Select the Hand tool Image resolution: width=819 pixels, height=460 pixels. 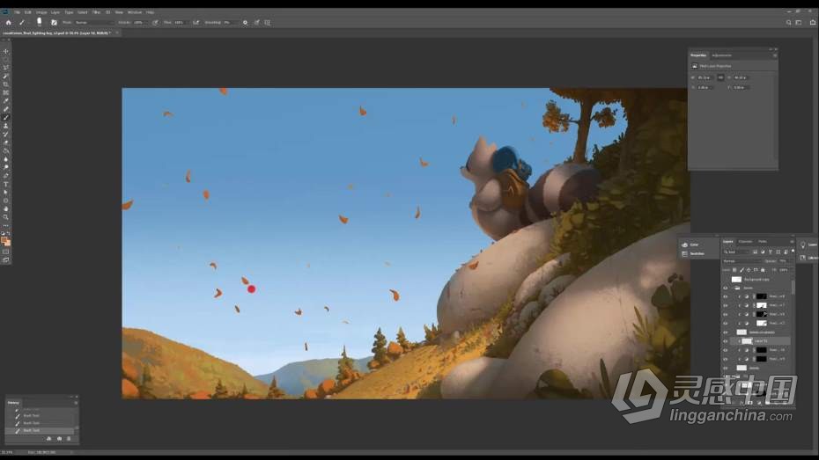tap(6, 208)
